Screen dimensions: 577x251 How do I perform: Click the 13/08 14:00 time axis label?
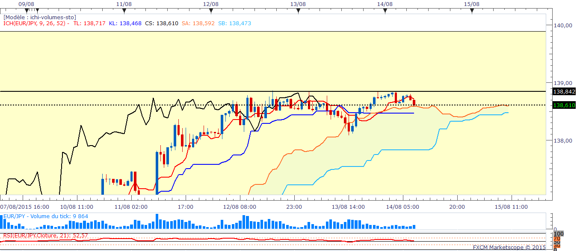[x=348, y=207]
